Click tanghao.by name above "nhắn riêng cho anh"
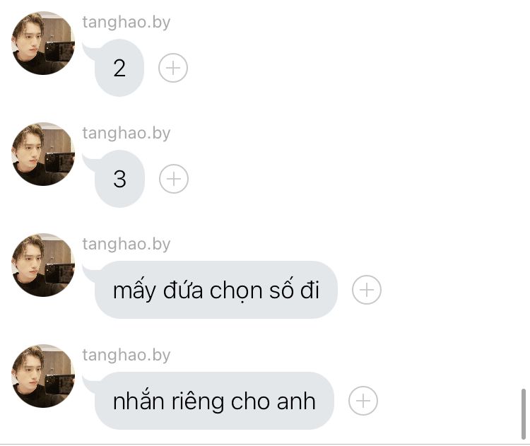Image resolution: width=530 pixels, height=446 pixels. pos(126,355)
